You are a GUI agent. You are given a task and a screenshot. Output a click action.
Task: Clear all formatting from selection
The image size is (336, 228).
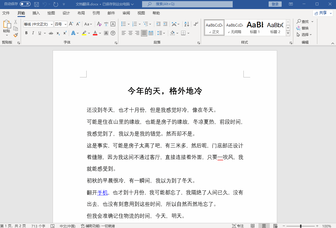[99, 24]
